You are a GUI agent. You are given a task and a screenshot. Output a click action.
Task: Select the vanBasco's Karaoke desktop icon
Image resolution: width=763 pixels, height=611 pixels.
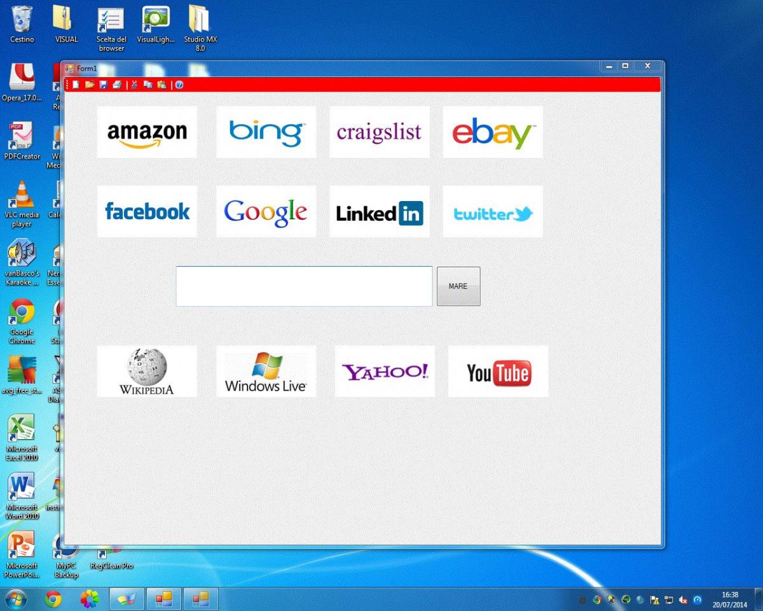[x=22, y=263]
